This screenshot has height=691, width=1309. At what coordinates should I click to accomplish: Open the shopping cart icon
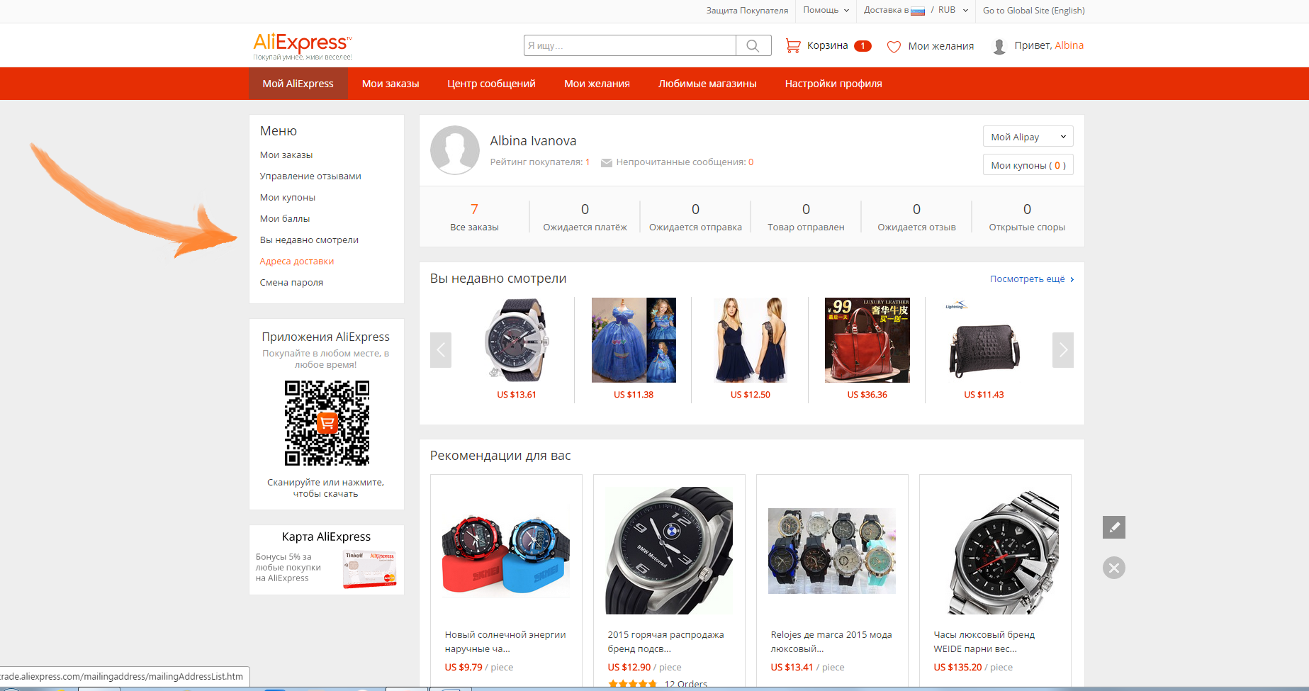click(x=793, y=46)
